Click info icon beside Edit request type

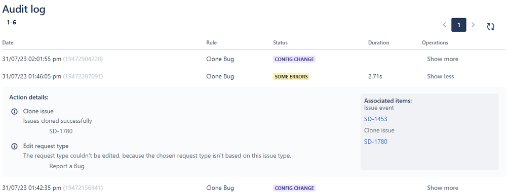[14, 146]
